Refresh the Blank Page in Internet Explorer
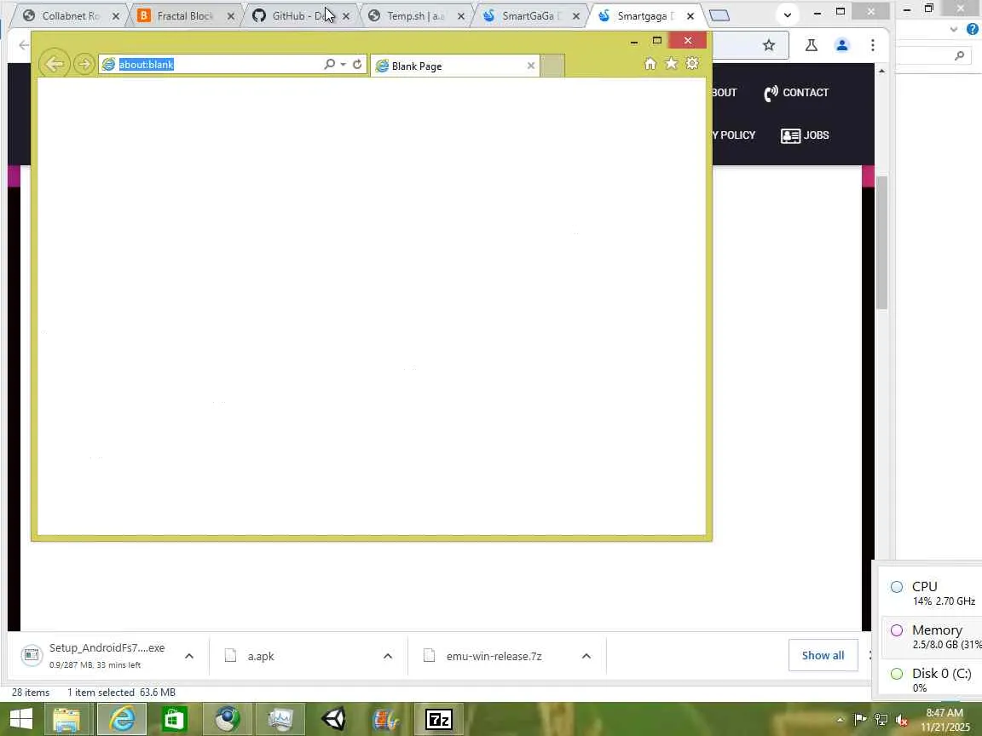 [x=357, y=64]
